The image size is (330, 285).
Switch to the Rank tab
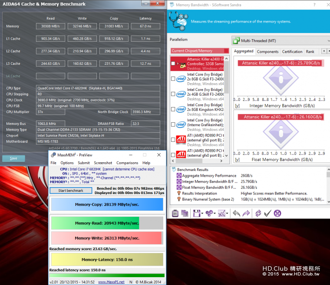tap(310, 51)
